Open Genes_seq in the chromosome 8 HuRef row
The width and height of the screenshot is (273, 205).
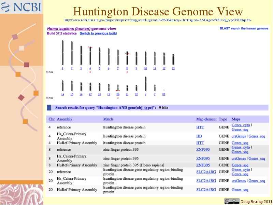tap(240, 165)
